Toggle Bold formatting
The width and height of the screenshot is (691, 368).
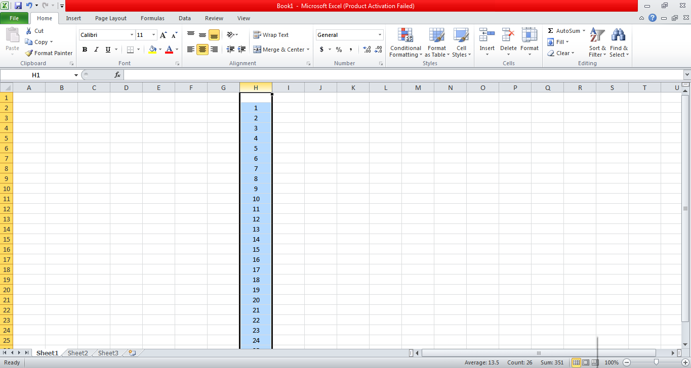(85, 50)
